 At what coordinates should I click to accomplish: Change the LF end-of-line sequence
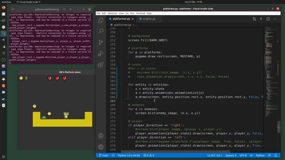pos(251,155)
